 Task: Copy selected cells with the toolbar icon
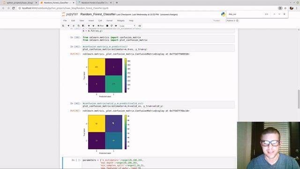78,26
